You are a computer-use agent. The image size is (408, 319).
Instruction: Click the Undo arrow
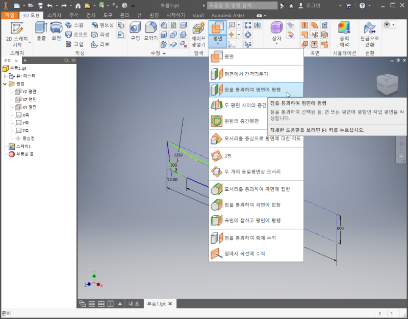49,6
